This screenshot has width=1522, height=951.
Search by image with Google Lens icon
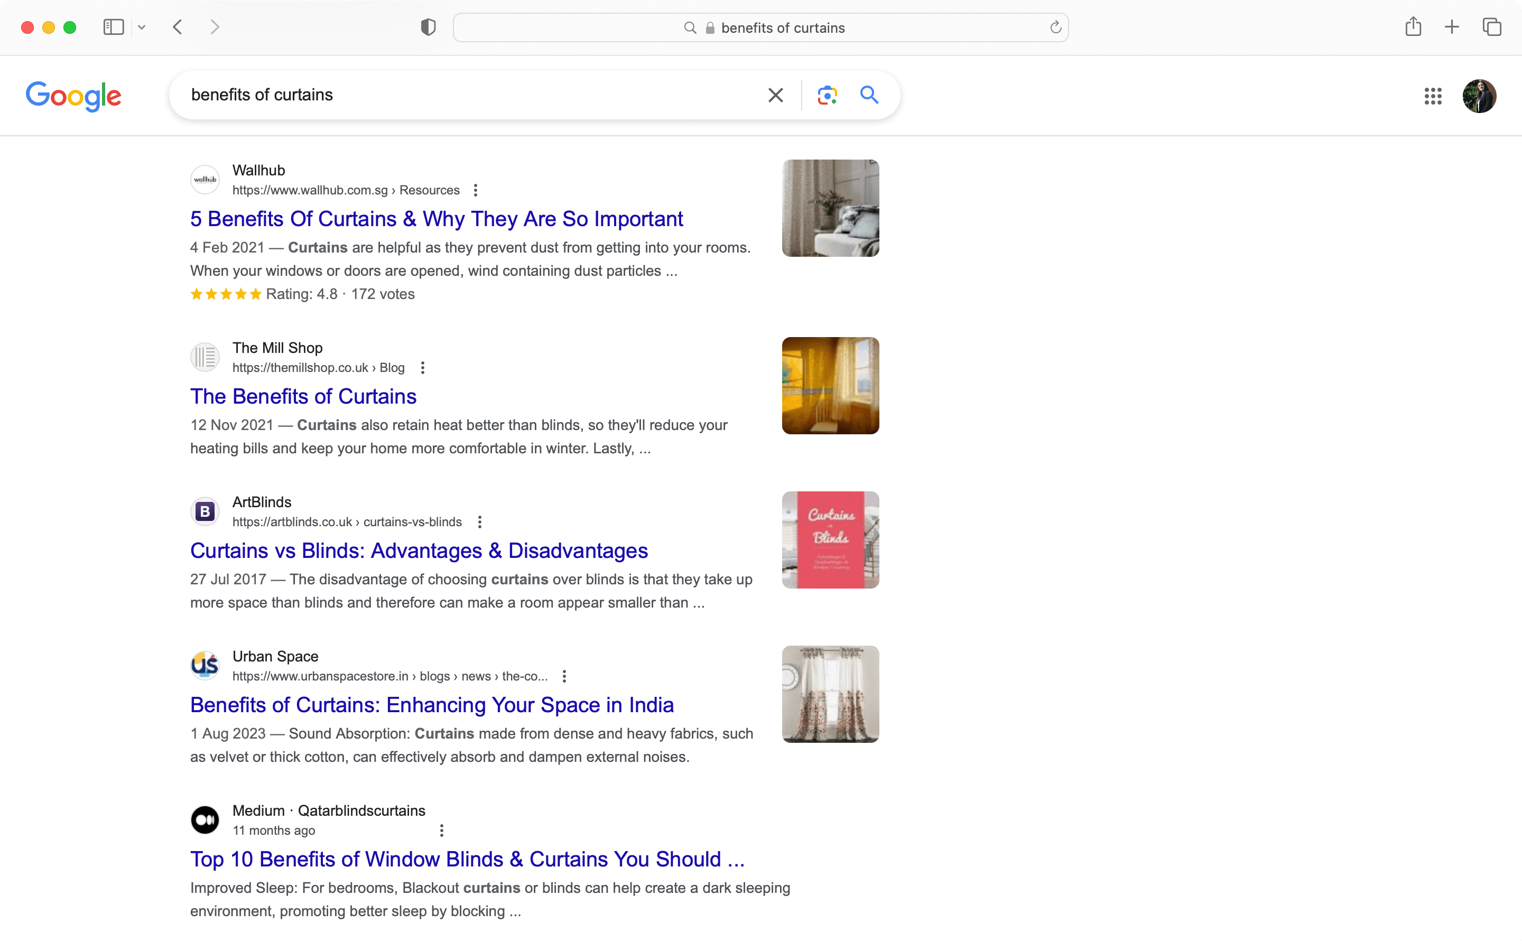pyautogui.click(x=827, y=95)
